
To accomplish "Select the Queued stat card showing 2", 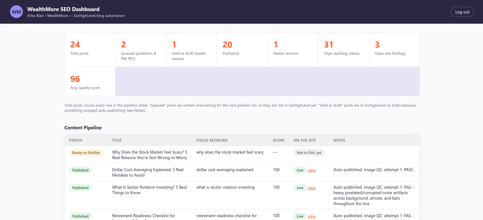I will (141, 50).
